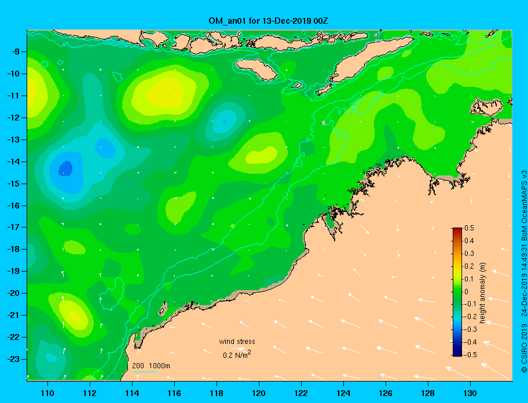Screen dimensions: 528x403
Task: Click the latitude label '-20' on the y-axis
Action: click(13, 293)
